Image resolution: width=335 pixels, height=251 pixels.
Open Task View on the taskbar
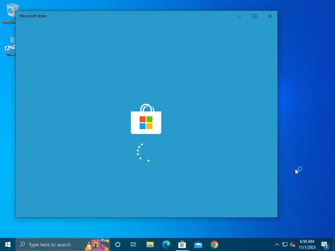133,244
